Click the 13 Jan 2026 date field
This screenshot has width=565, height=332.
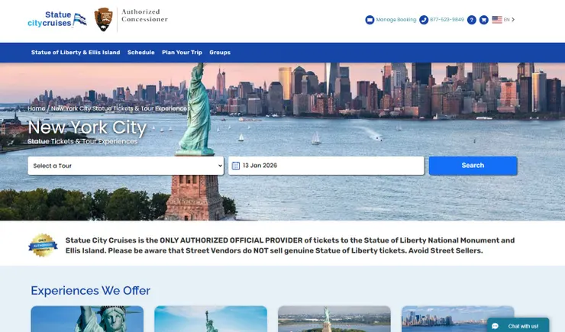point(326,166)
